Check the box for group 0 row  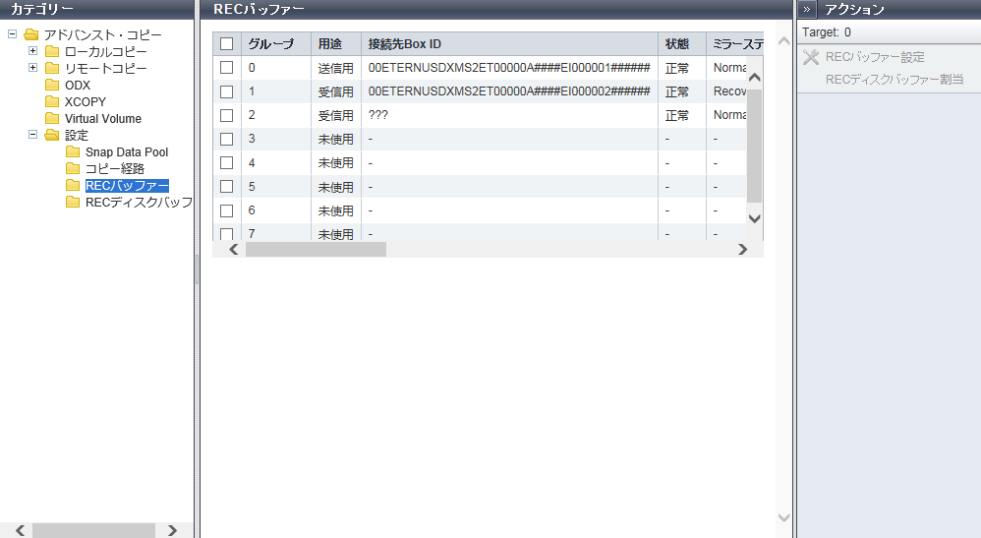(x=227, y=68)
